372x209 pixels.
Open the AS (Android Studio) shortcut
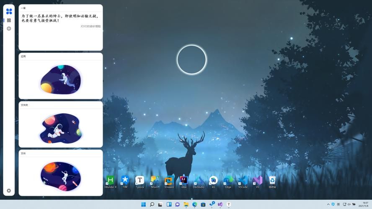(x=213, y=181)
